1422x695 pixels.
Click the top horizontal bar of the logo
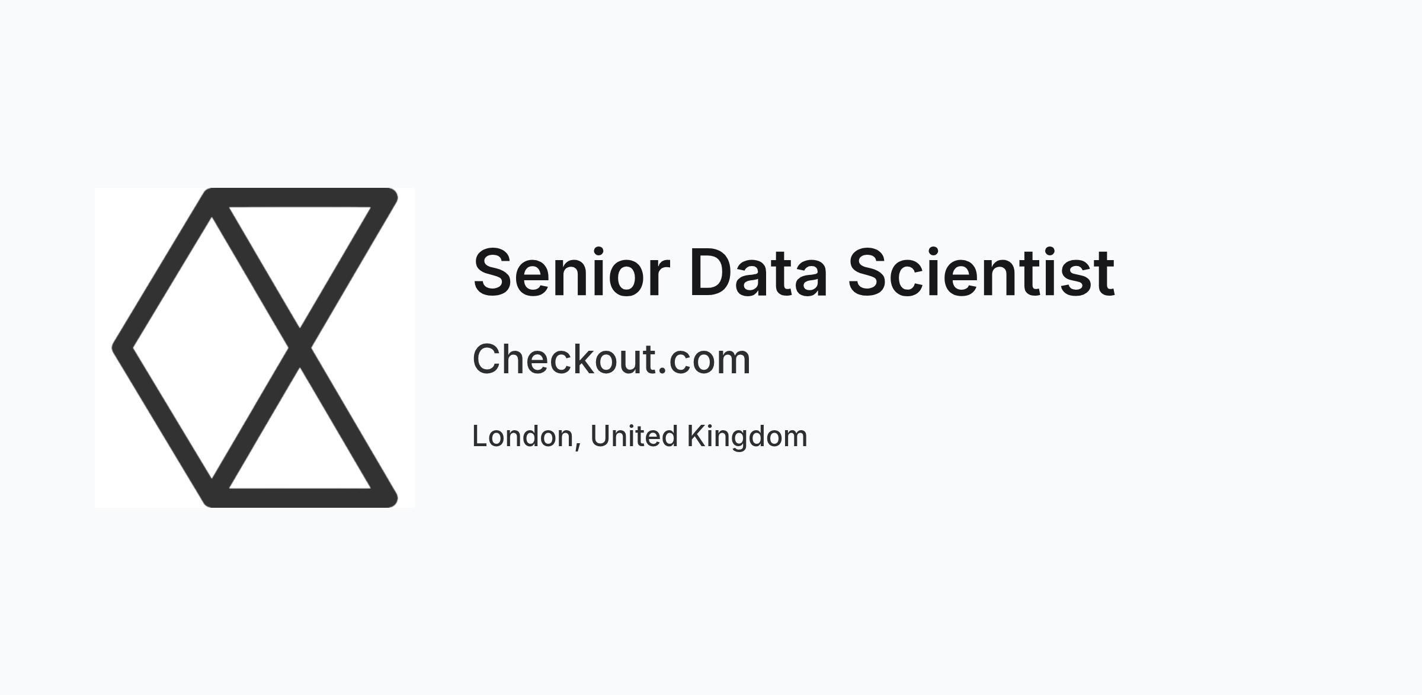[301, 197]
